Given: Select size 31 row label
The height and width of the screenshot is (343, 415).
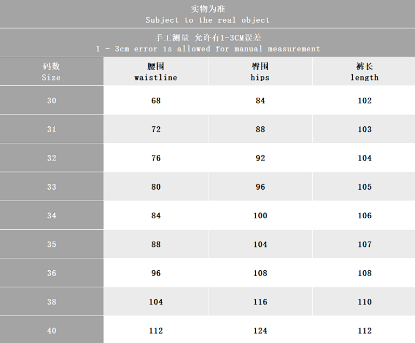Looking at the screenshot, I should point(51,129).
